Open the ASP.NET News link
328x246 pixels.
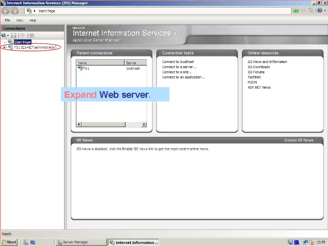coord(259,88)
